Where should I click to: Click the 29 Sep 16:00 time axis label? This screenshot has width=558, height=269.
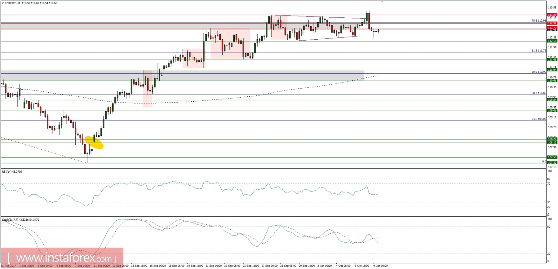(x=307, y=266)
